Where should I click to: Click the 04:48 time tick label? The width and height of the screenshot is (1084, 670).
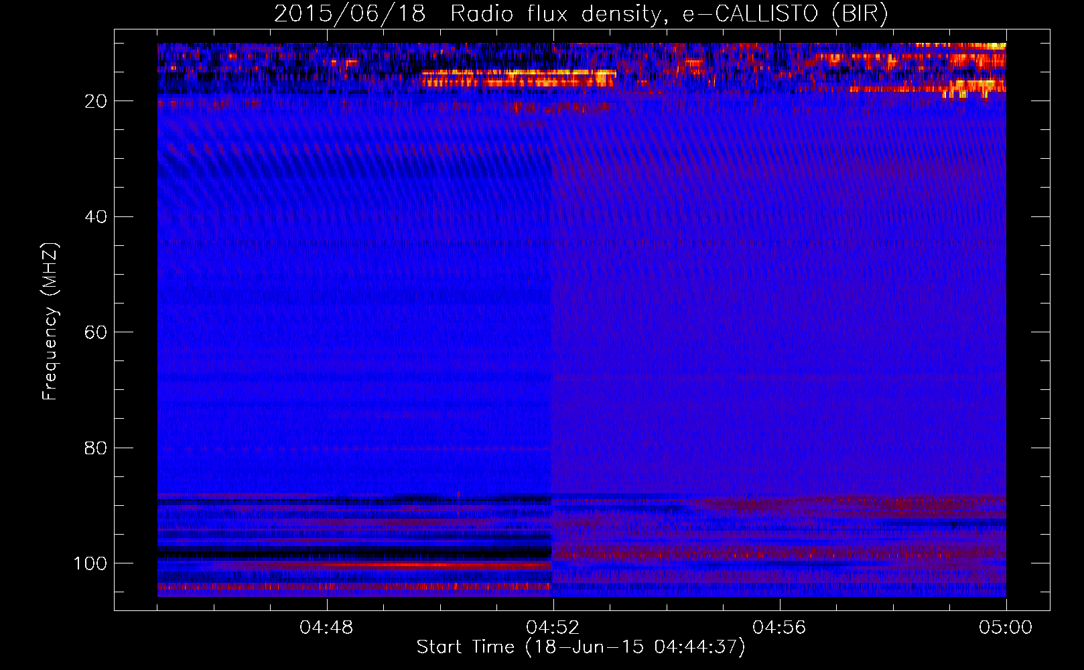(326, 628)
